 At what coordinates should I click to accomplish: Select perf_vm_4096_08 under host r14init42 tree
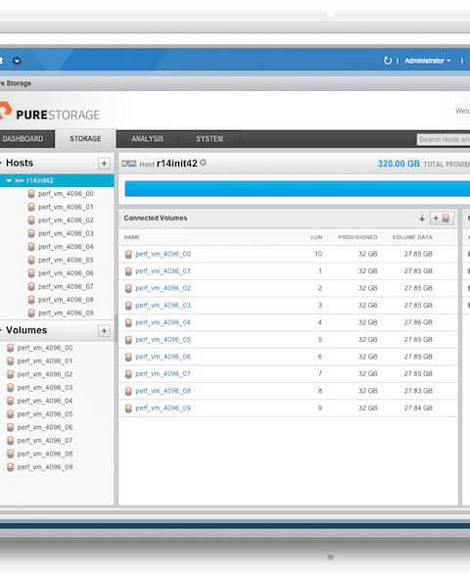coord(66,300)
